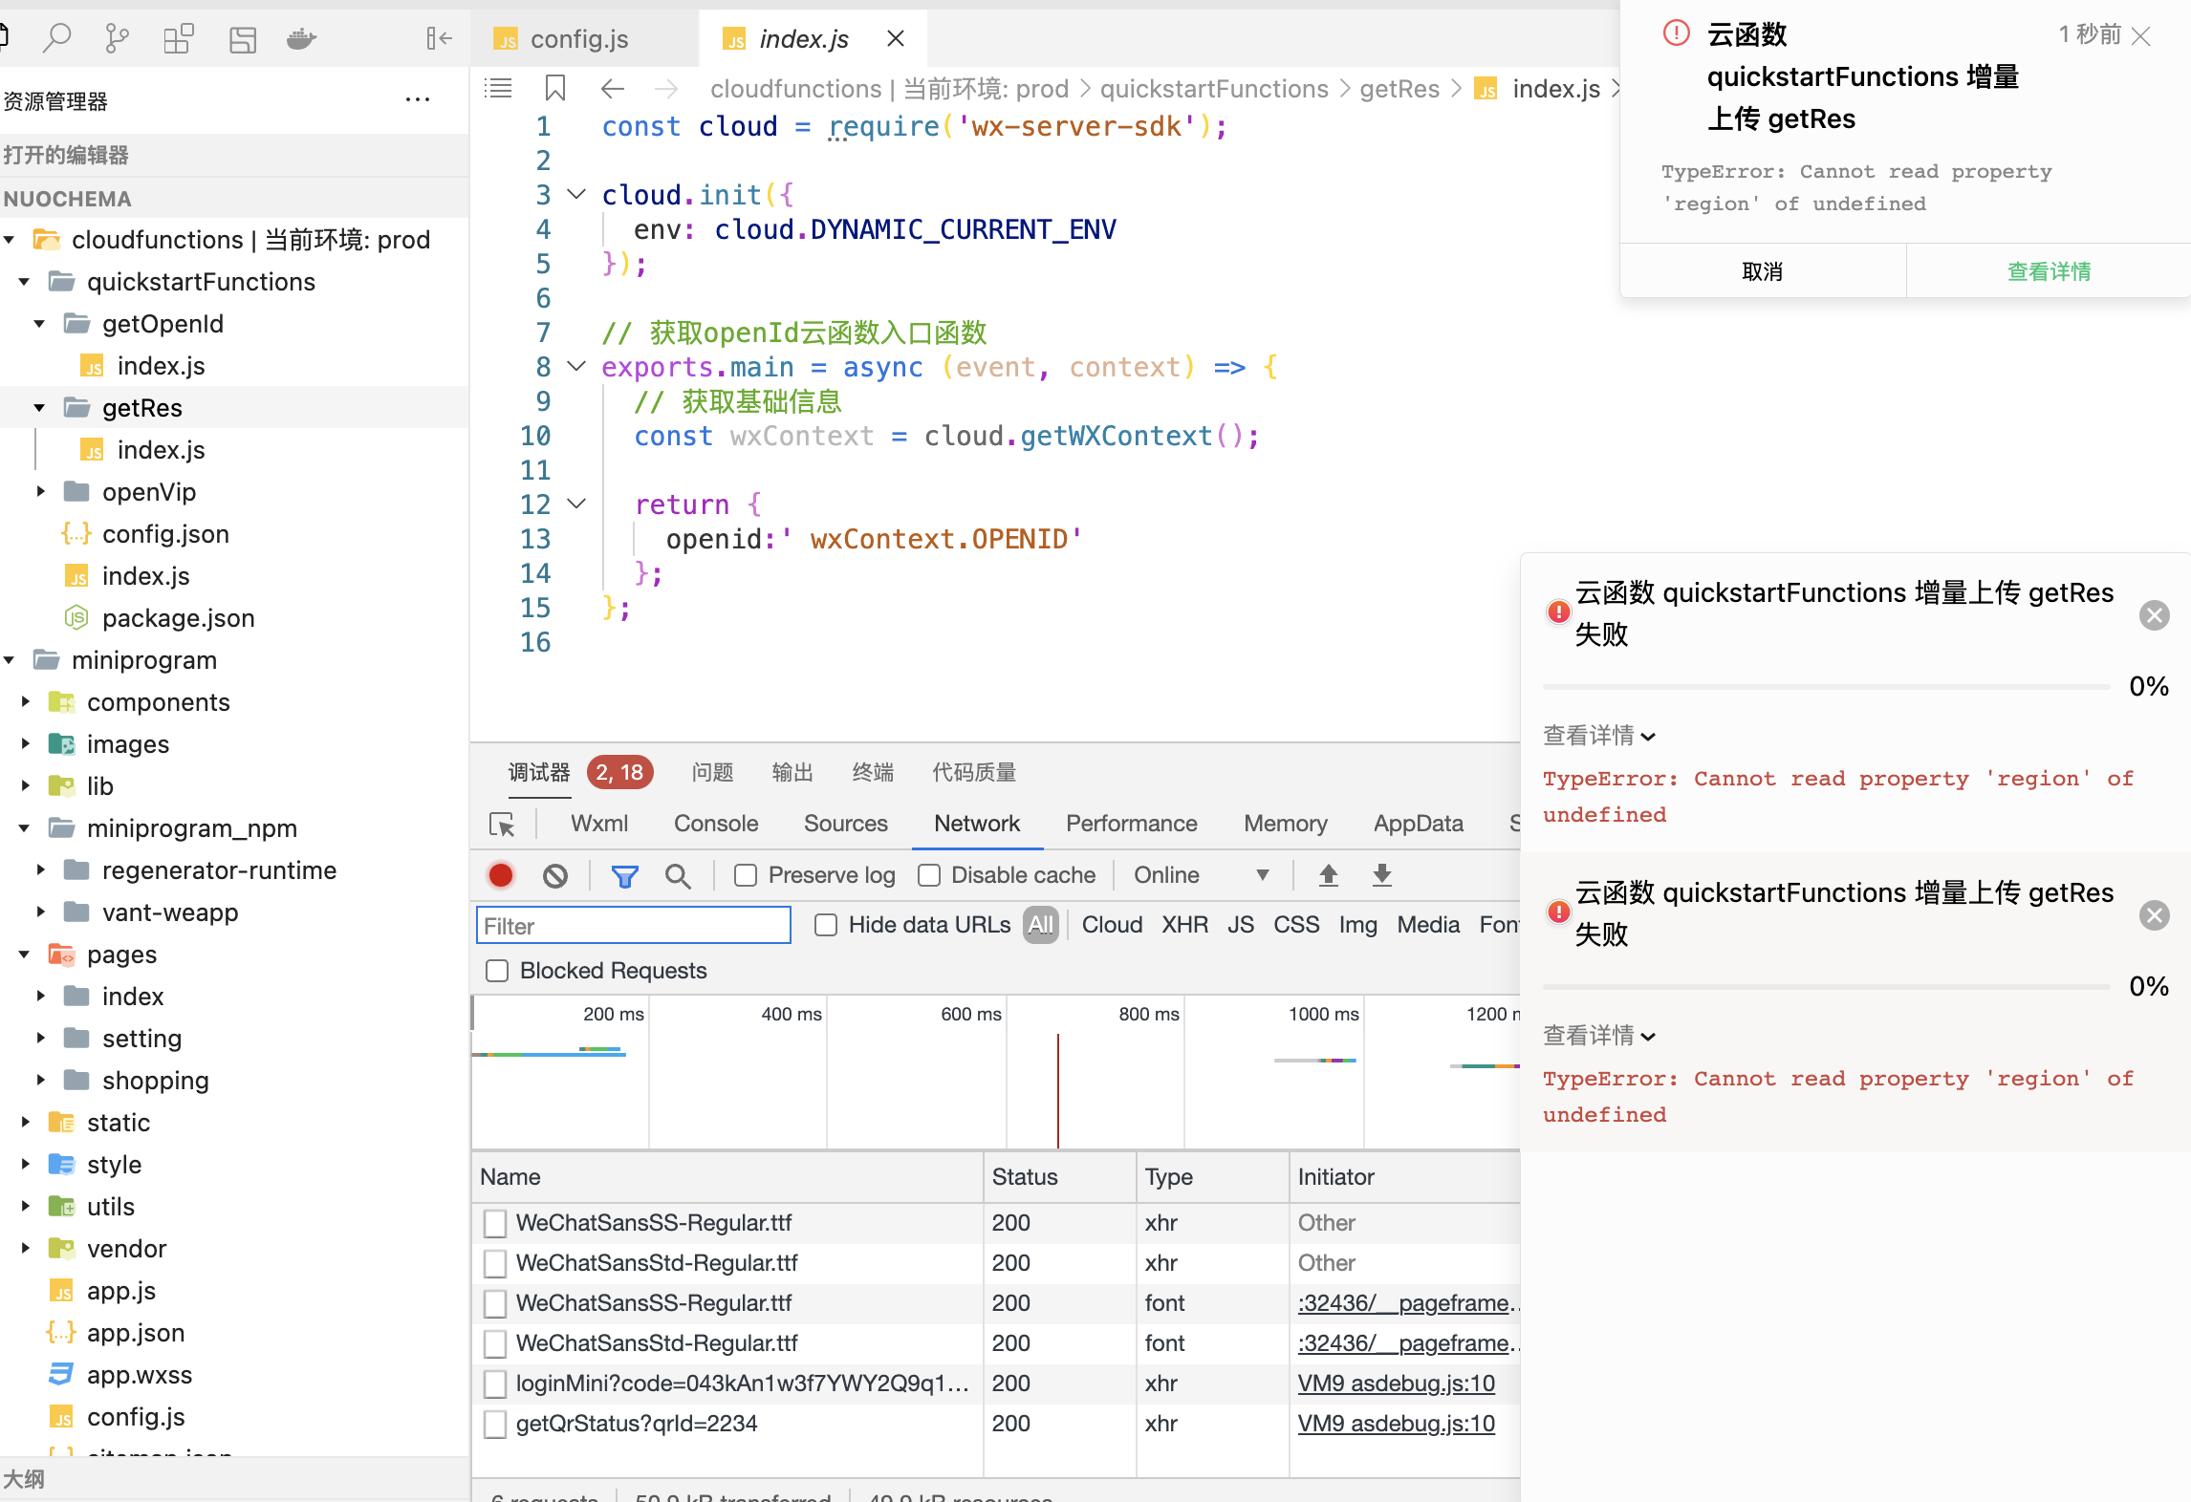Clear the network log with the clear icon
This screenshot has height=1502, width=2191.
point(555,875)
